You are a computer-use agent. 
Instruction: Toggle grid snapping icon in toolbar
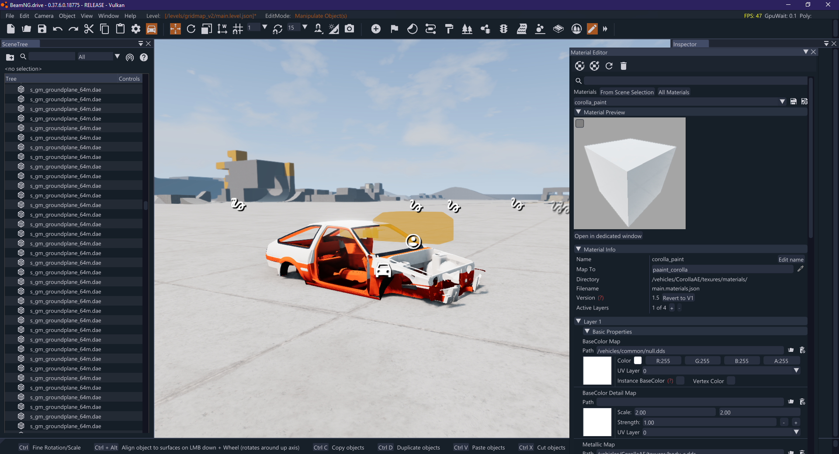[x=238, y=29]
